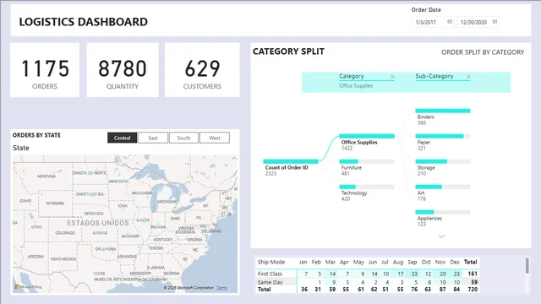
Task: Click the Count of Order ID root bar
Action: [291, 161]
